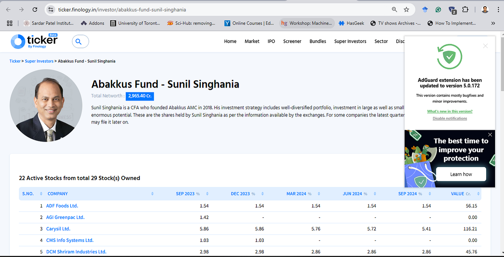This screenshot has height=257, width=504.
Task: Select the 56.15 value cell
Action: pos(471,206)
